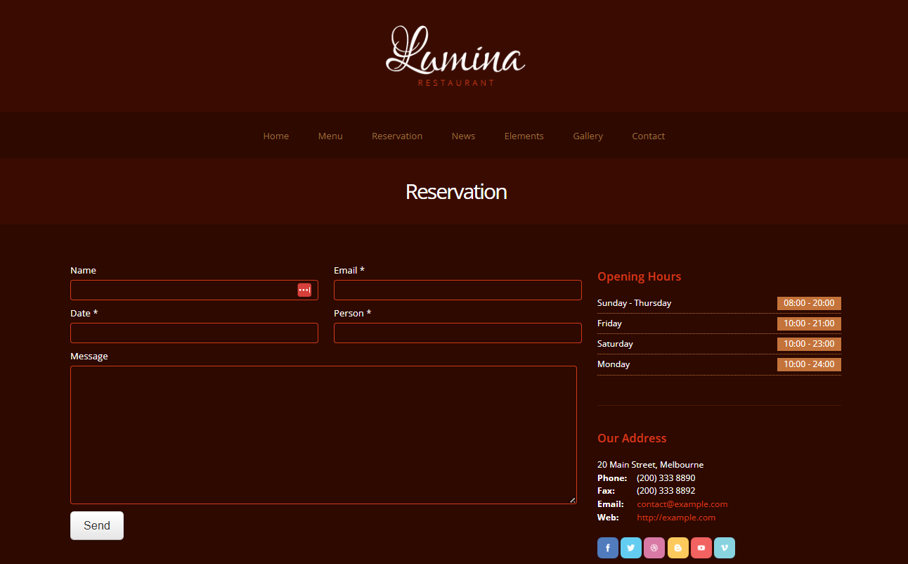Click the Opening Hours heading
Screen dimensions: 908x564
pos(639,276)
